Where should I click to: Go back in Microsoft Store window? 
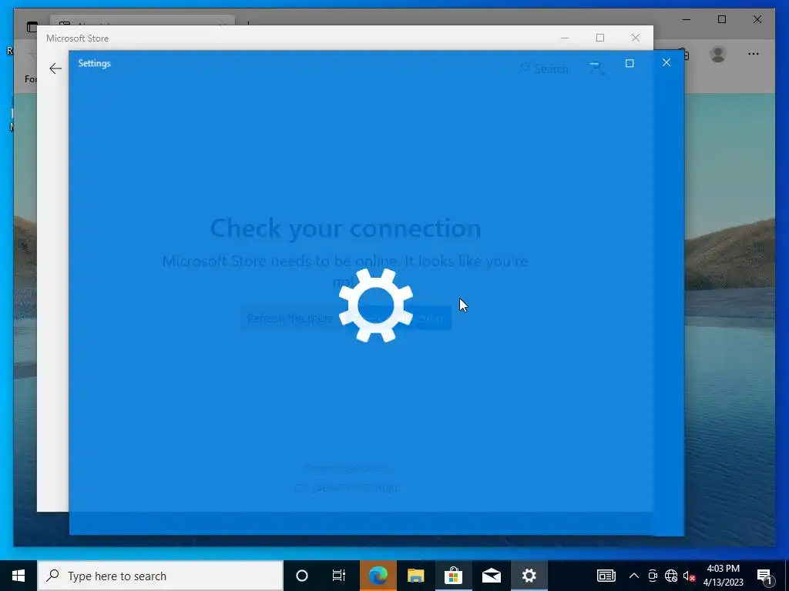click(x=55, y=68)
